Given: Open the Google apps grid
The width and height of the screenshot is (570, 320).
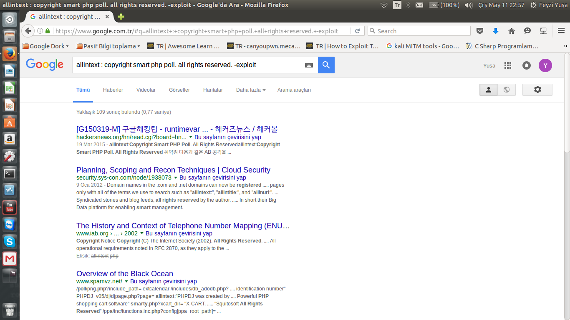Looking at the screenshot, I should click(x=508, y=65).
